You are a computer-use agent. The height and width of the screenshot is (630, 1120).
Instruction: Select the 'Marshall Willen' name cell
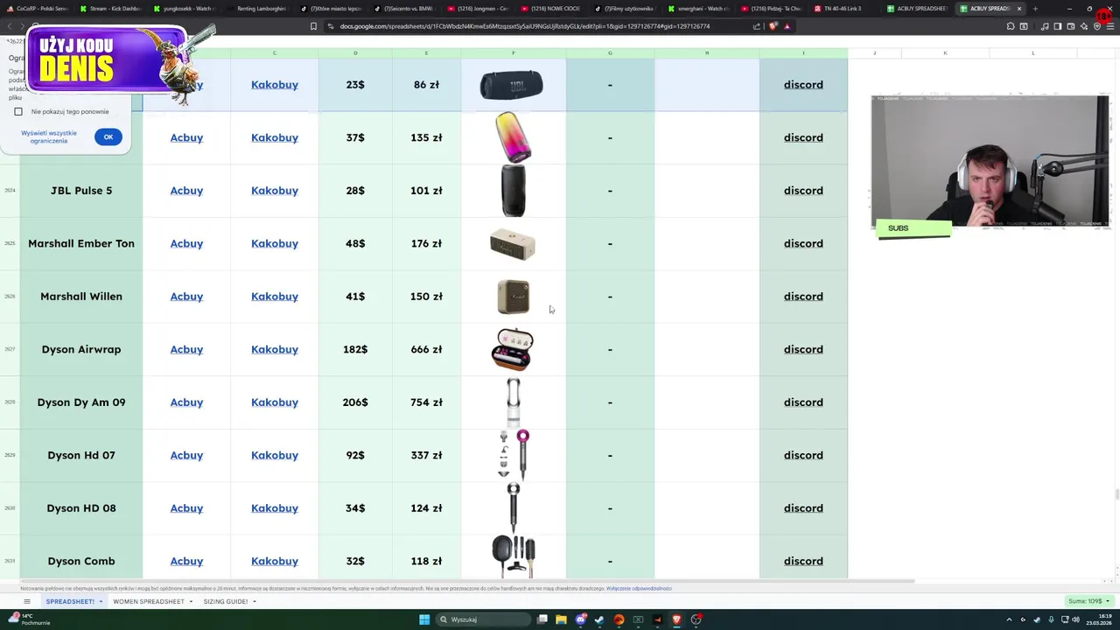[81, 297]
